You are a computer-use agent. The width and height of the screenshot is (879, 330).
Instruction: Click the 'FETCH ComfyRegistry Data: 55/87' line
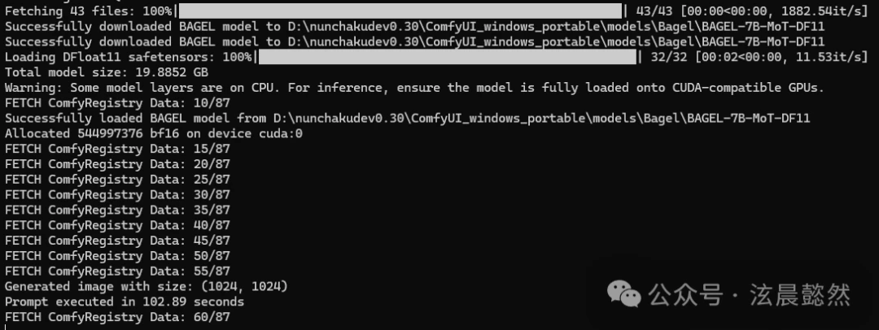coord(117,271)
